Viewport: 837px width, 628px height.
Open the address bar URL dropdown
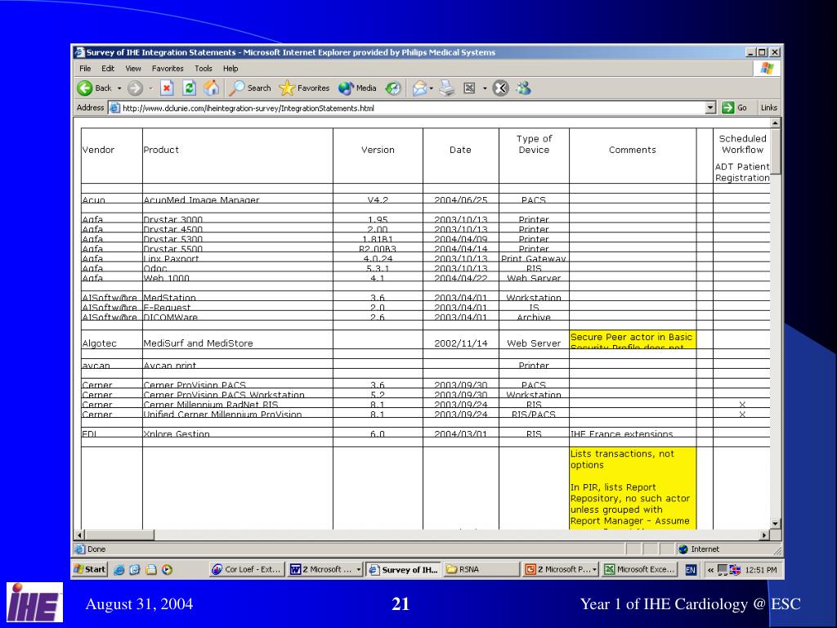point(710,108)
